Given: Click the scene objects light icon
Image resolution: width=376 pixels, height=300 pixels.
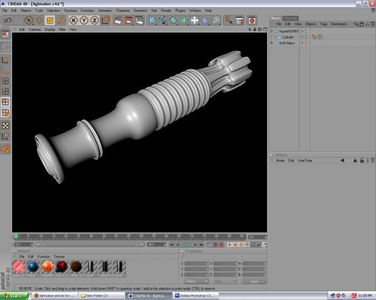Looking at the screenshot, I should coord(194,21).
